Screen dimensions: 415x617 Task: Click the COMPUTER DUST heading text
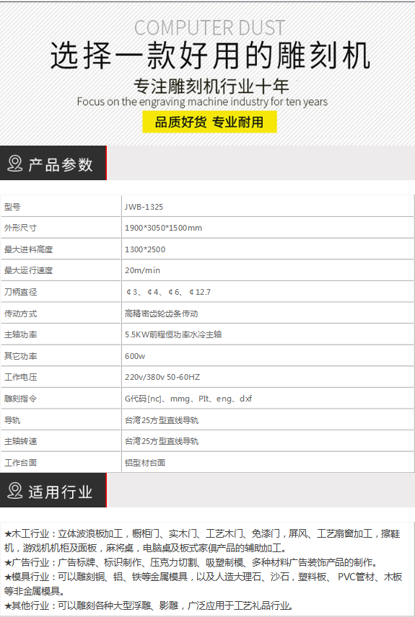point(209,27)
